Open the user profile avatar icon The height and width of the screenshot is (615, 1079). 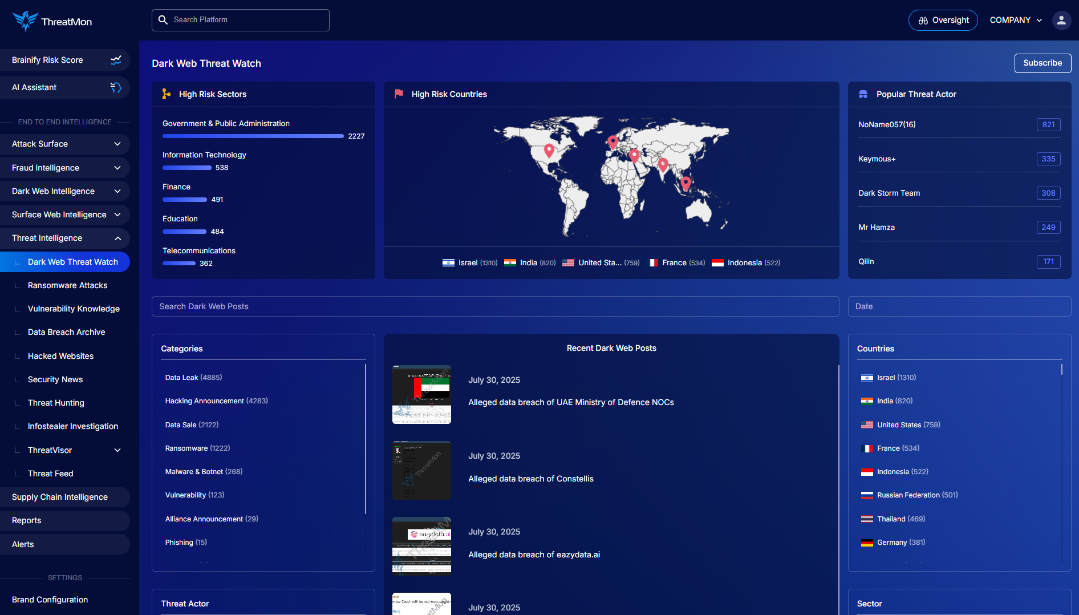(1061, 20)
